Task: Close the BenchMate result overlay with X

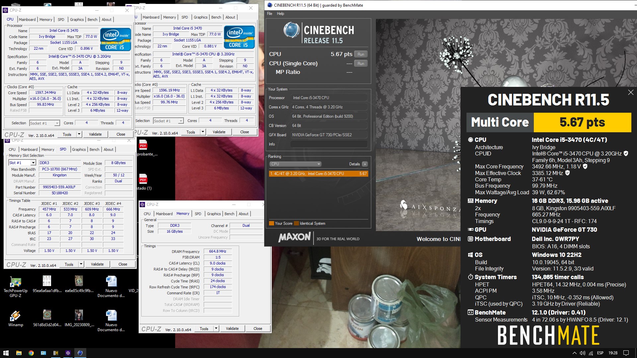Action: coord(631,92)
